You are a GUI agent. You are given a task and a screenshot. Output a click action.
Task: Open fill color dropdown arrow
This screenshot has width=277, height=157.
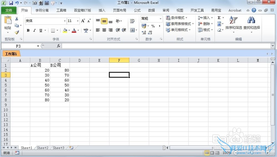click(69, 30)
